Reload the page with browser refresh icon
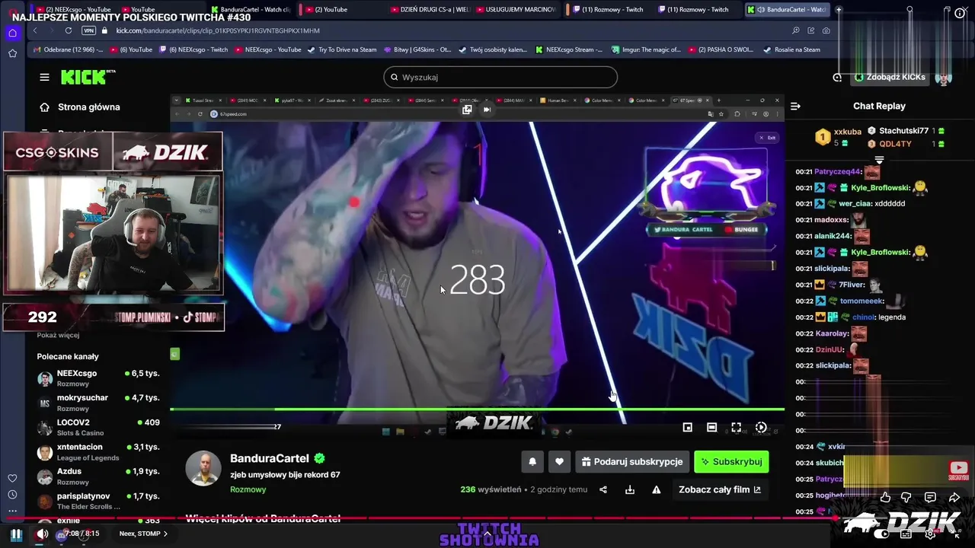 (x=69, y=30)
